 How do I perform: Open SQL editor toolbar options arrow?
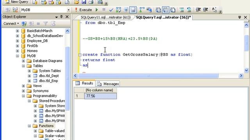[x=220, y=11]
